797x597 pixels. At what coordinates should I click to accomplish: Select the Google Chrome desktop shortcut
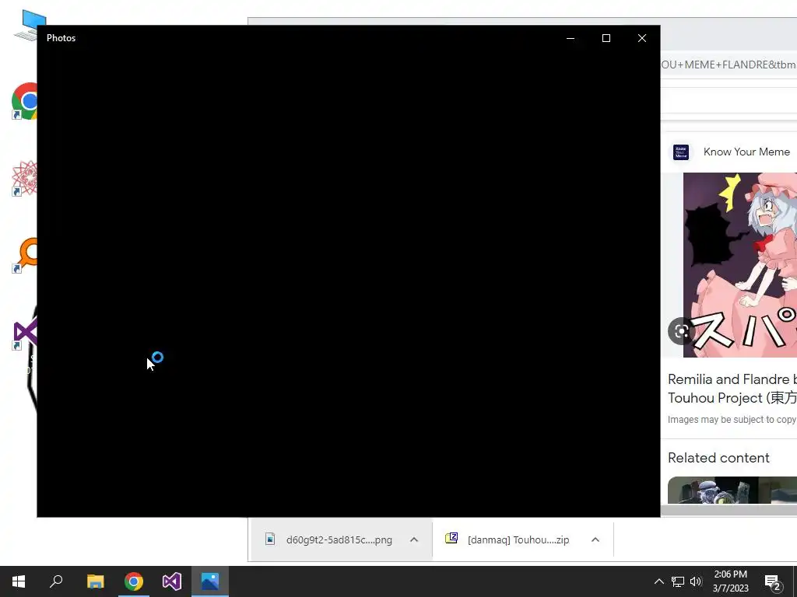tap(24, 101)
